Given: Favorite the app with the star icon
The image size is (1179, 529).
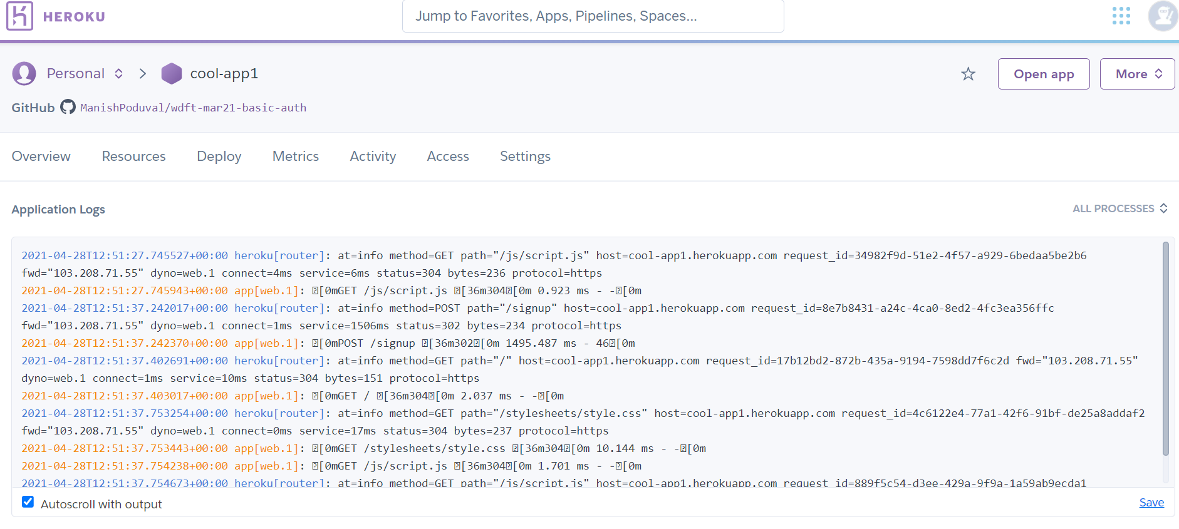Looking at the screenshot, I should pos(968,74).
